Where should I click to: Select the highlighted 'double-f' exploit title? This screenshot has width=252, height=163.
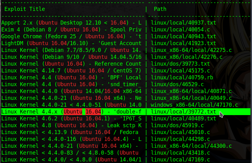coord(71,112)
